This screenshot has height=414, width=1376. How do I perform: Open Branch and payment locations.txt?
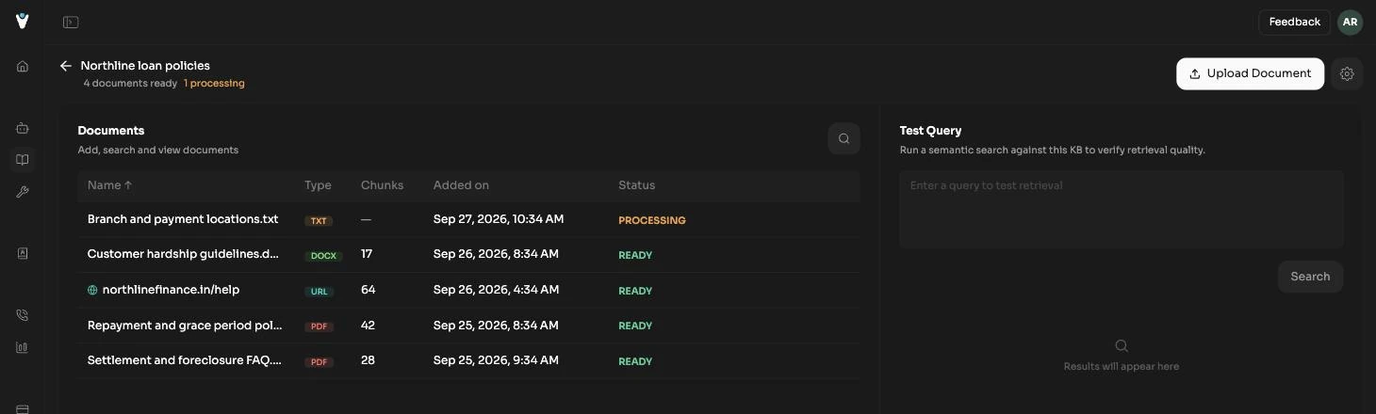click(x=183, y=219)
